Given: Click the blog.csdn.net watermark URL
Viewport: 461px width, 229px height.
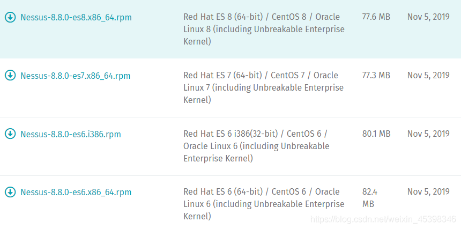Looking at the screenshot, I should coord(383,219).
